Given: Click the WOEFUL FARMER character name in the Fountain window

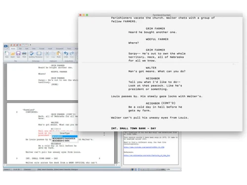Looking at the screenshot, I should click(157, 39).
